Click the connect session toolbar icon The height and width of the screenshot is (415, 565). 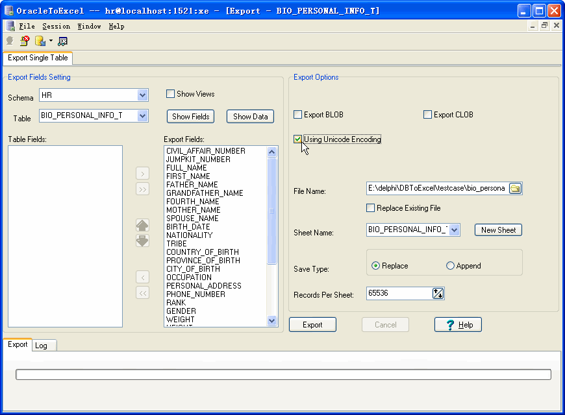pos(10,41)
